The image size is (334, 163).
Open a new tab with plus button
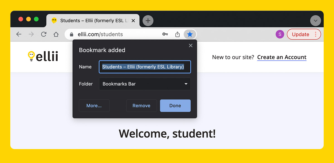[x=148, y=21]
